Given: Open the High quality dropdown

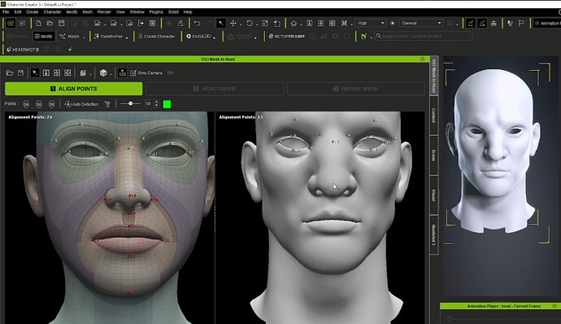Looking at the screenshot, I should click(370, 23).
